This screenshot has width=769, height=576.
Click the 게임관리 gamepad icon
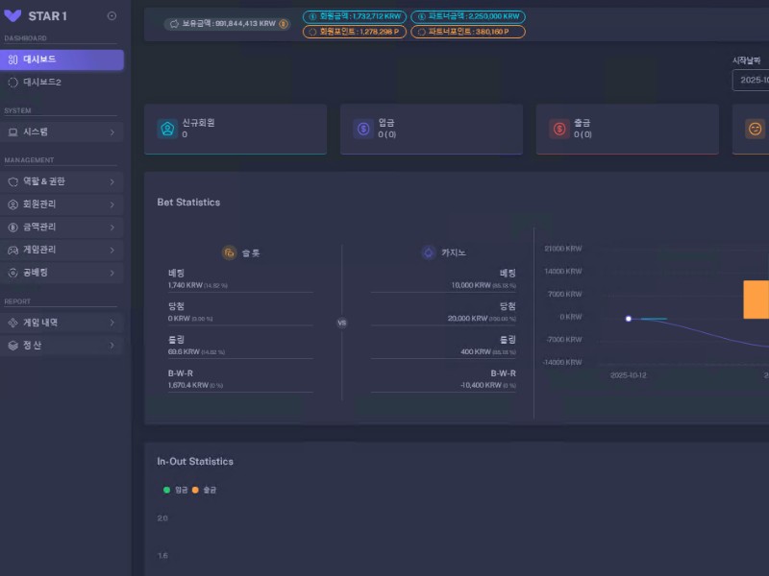coord(13,250)
